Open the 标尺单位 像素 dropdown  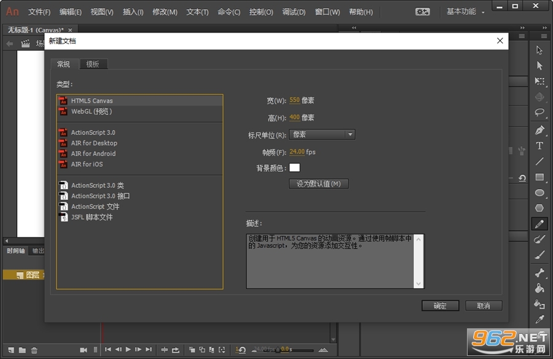pos(322,134)
